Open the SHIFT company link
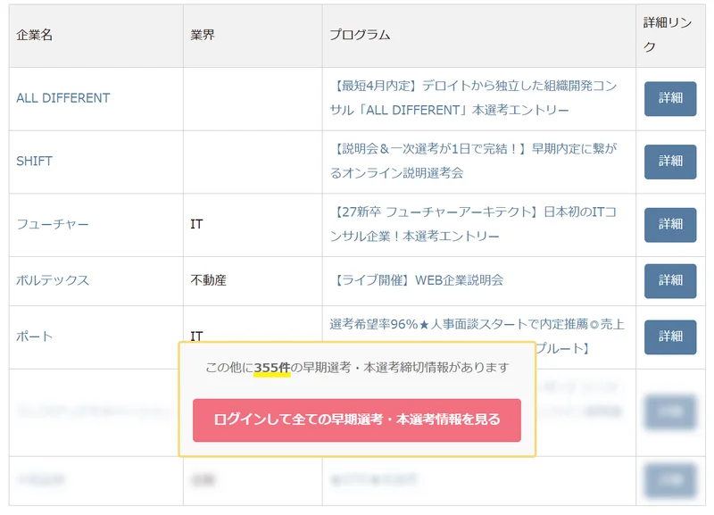Screen dimensions: 714x515 (x=34, y=161)
